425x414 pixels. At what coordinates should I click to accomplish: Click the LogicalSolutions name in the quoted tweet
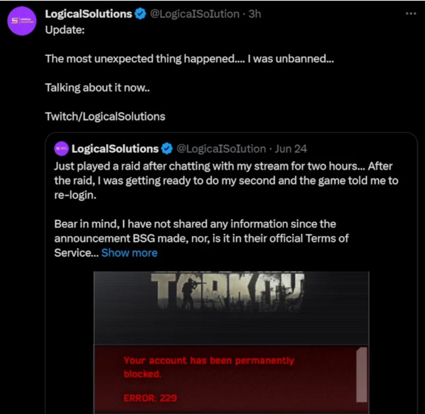[x=115, y=149]
